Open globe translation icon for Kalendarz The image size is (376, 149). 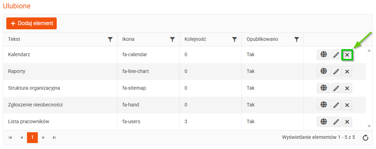[323, 55]
